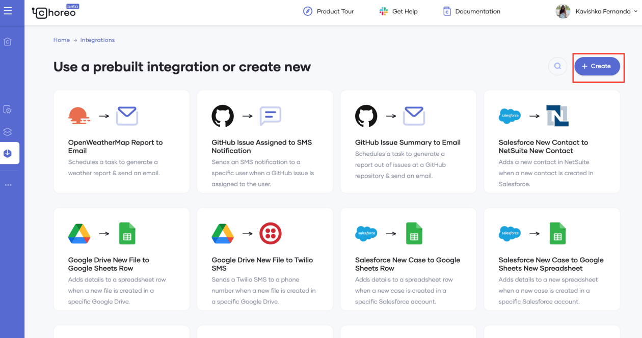
Task: Click email envelope icon in OpenWeatherMap card
Action: [127, 116]
